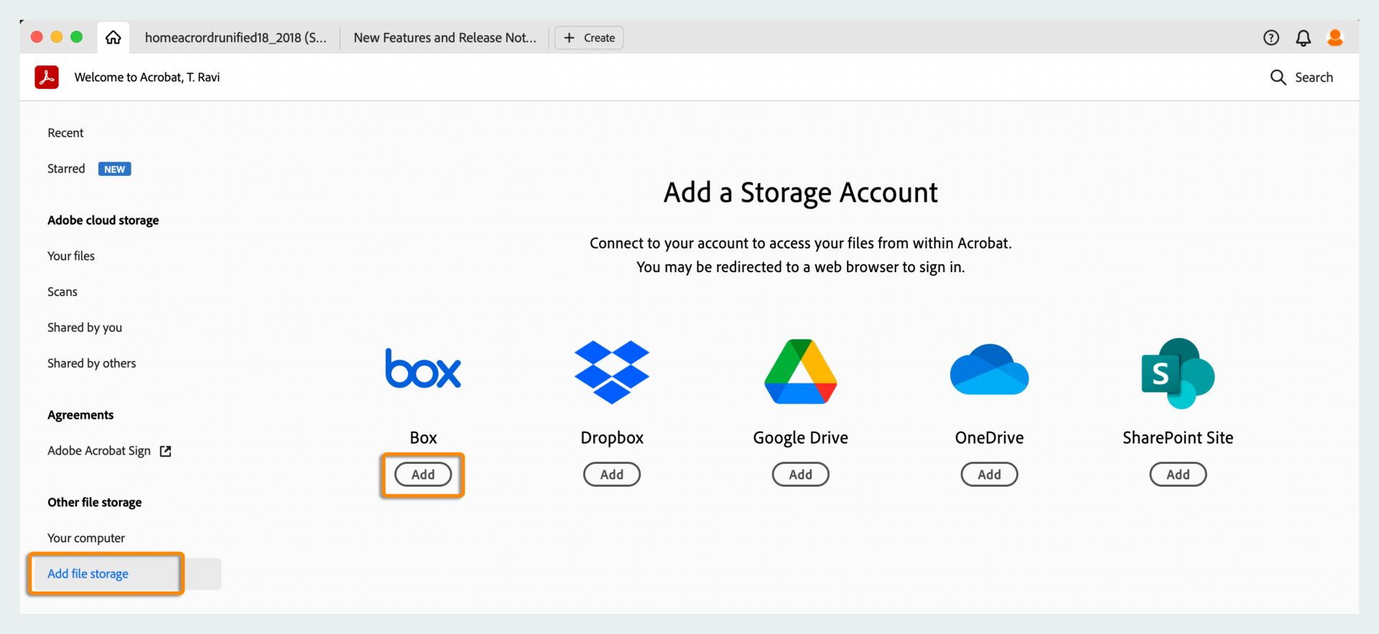Open Your files in the sidebar
The width and height of the screenshot is (1379, 634).
point(71,256)
